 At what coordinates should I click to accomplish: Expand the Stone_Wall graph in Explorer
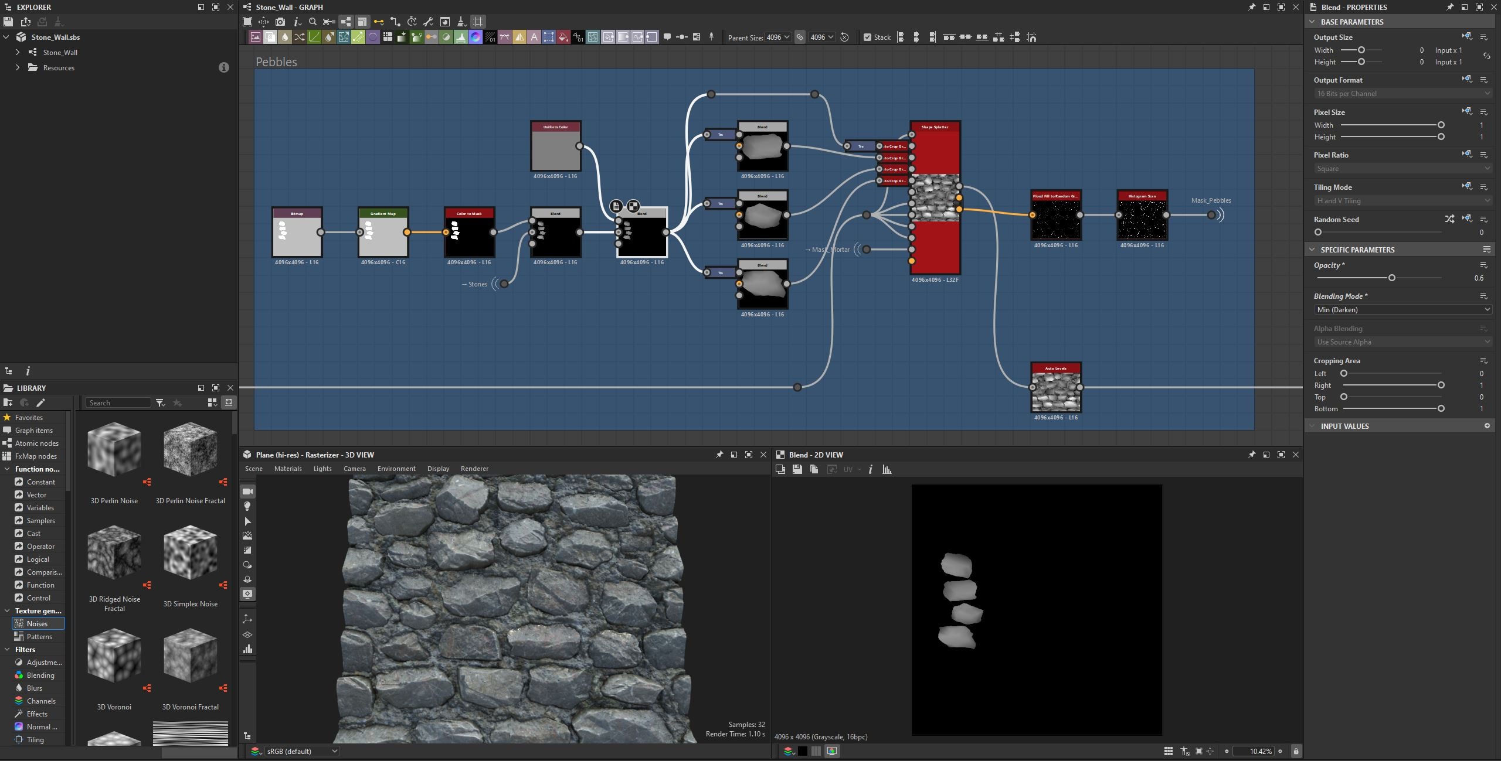tap(18, 52)
